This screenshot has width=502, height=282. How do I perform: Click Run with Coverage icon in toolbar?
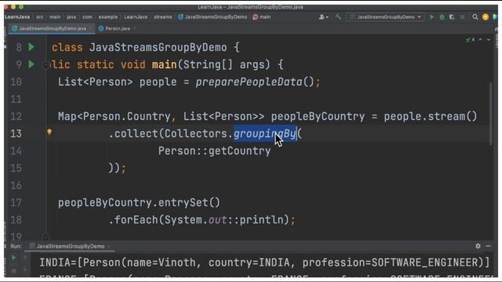click(452, 17)
